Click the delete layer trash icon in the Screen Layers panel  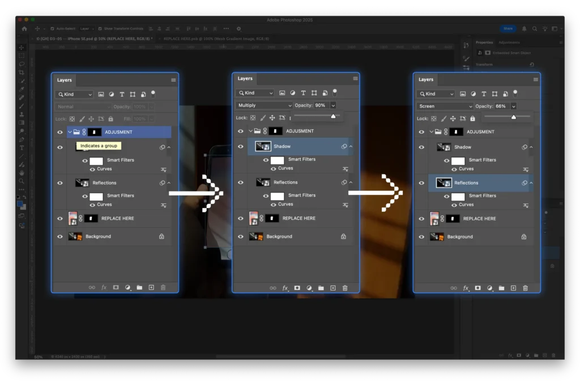[525, 288]
